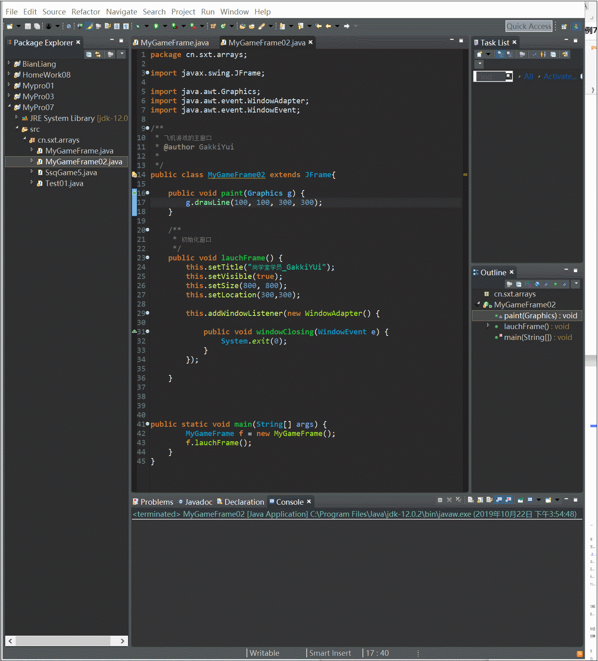Collapse the MyPro07 project node
Image resolution: width=598 pixels, height=661 pixels.
[x=9, y=106]
